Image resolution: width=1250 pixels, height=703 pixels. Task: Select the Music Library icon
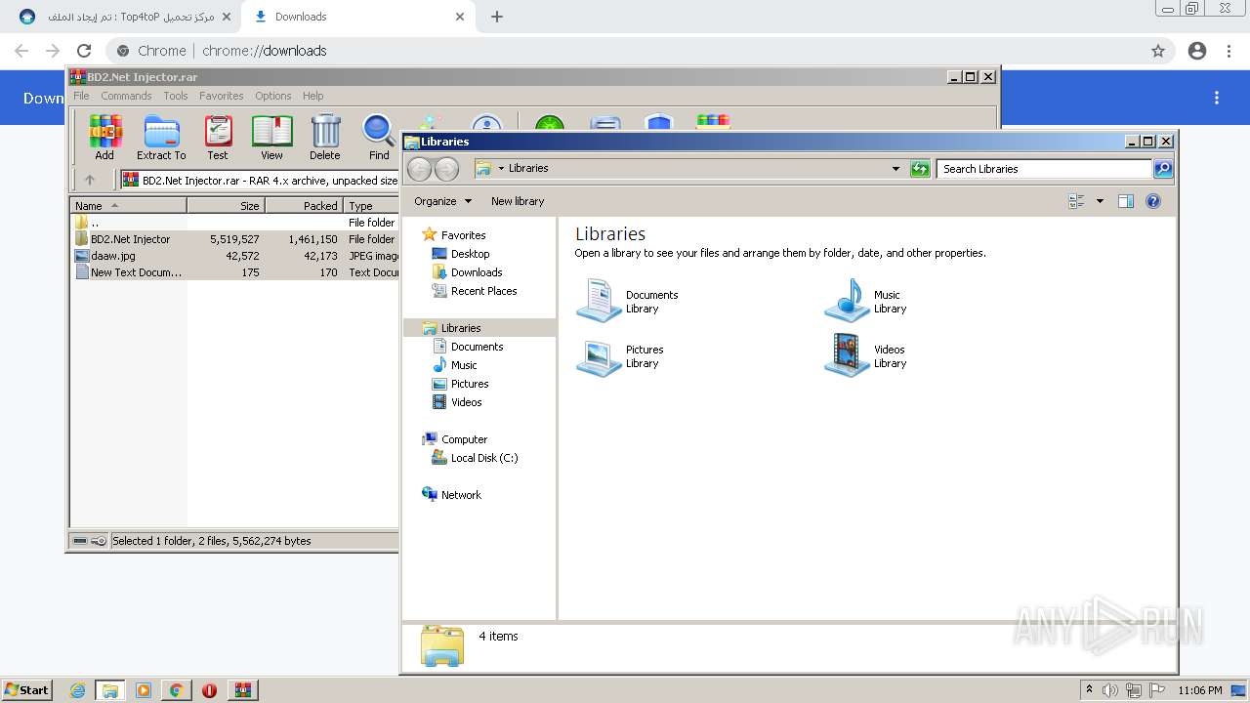(x=867, y=301)
